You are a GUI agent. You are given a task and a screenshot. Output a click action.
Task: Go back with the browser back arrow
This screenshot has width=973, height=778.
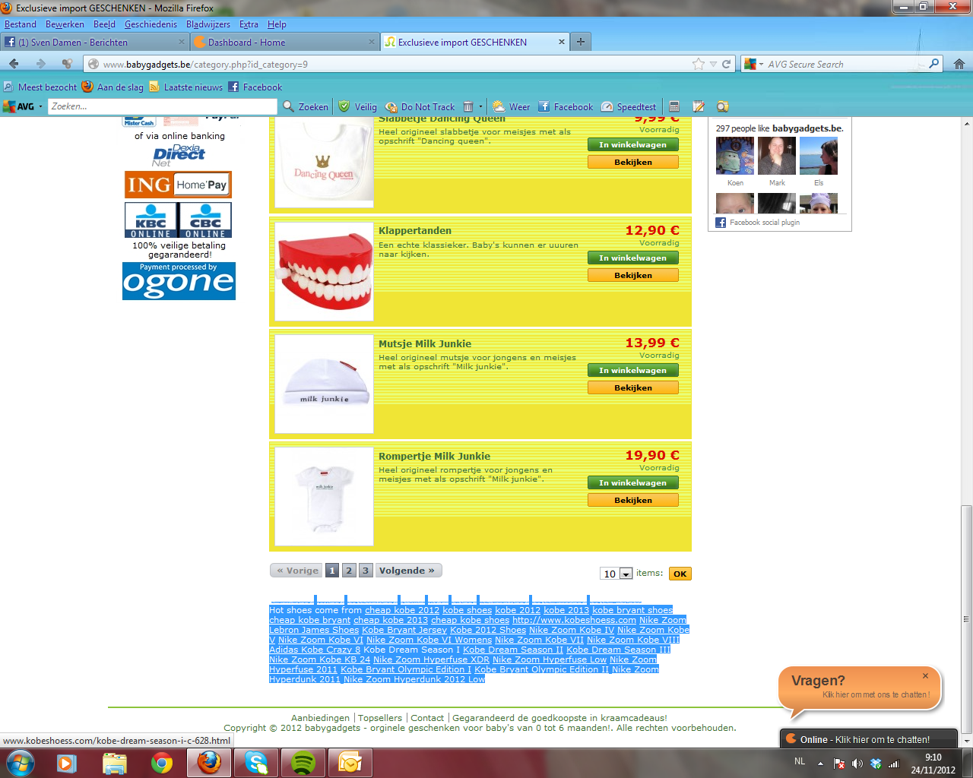(x=14, y=65)
